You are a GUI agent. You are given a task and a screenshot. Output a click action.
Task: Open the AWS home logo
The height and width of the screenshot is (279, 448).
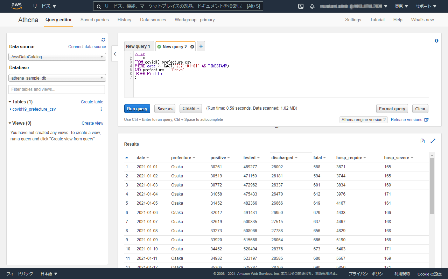[17, 6]
